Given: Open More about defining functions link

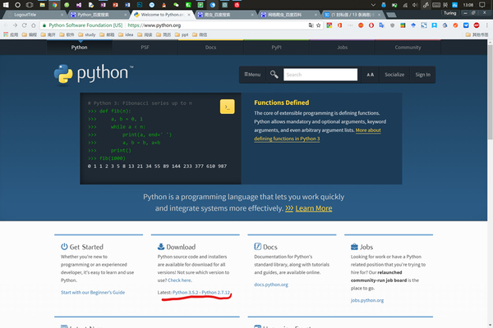Looking at the screenshot, I should click(x=317, y=134).
